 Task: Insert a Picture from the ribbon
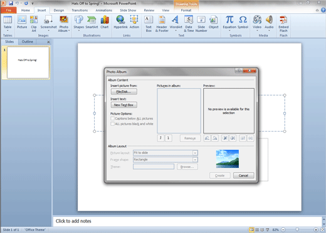pos(22,20)
